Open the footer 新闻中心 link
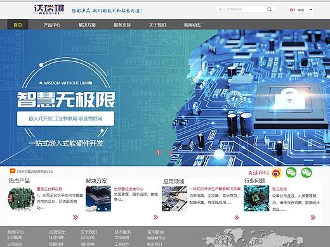330x247 pixels. point(16,232)
